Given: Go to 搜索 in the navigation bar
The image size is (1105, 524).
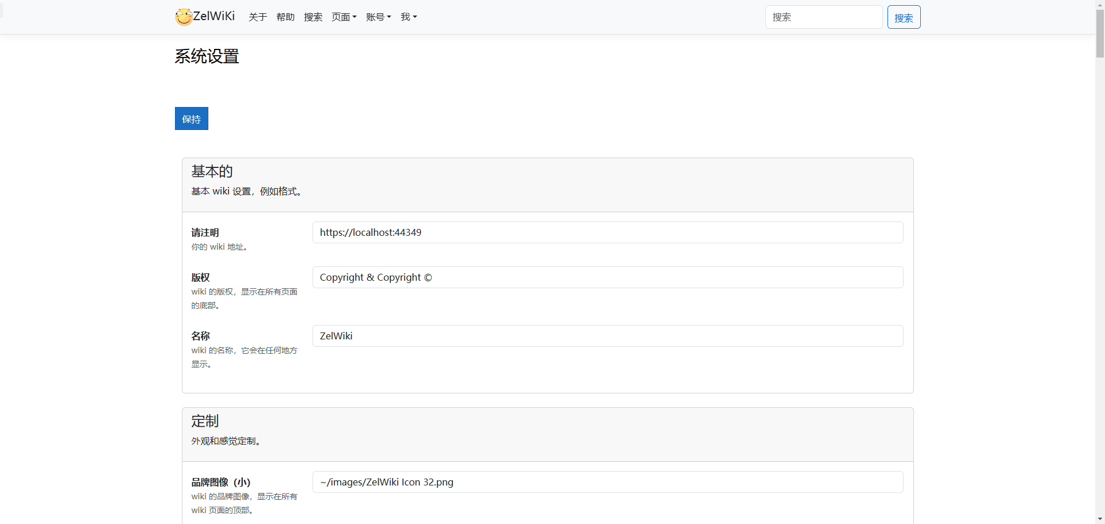Looking at the screenshot, I should point(313,17).
